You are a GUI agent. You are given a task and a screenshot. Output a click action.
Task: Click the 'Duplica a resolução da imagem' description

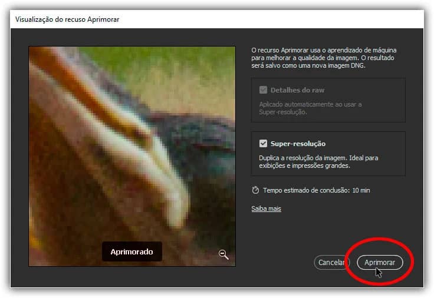coord(318,162)
